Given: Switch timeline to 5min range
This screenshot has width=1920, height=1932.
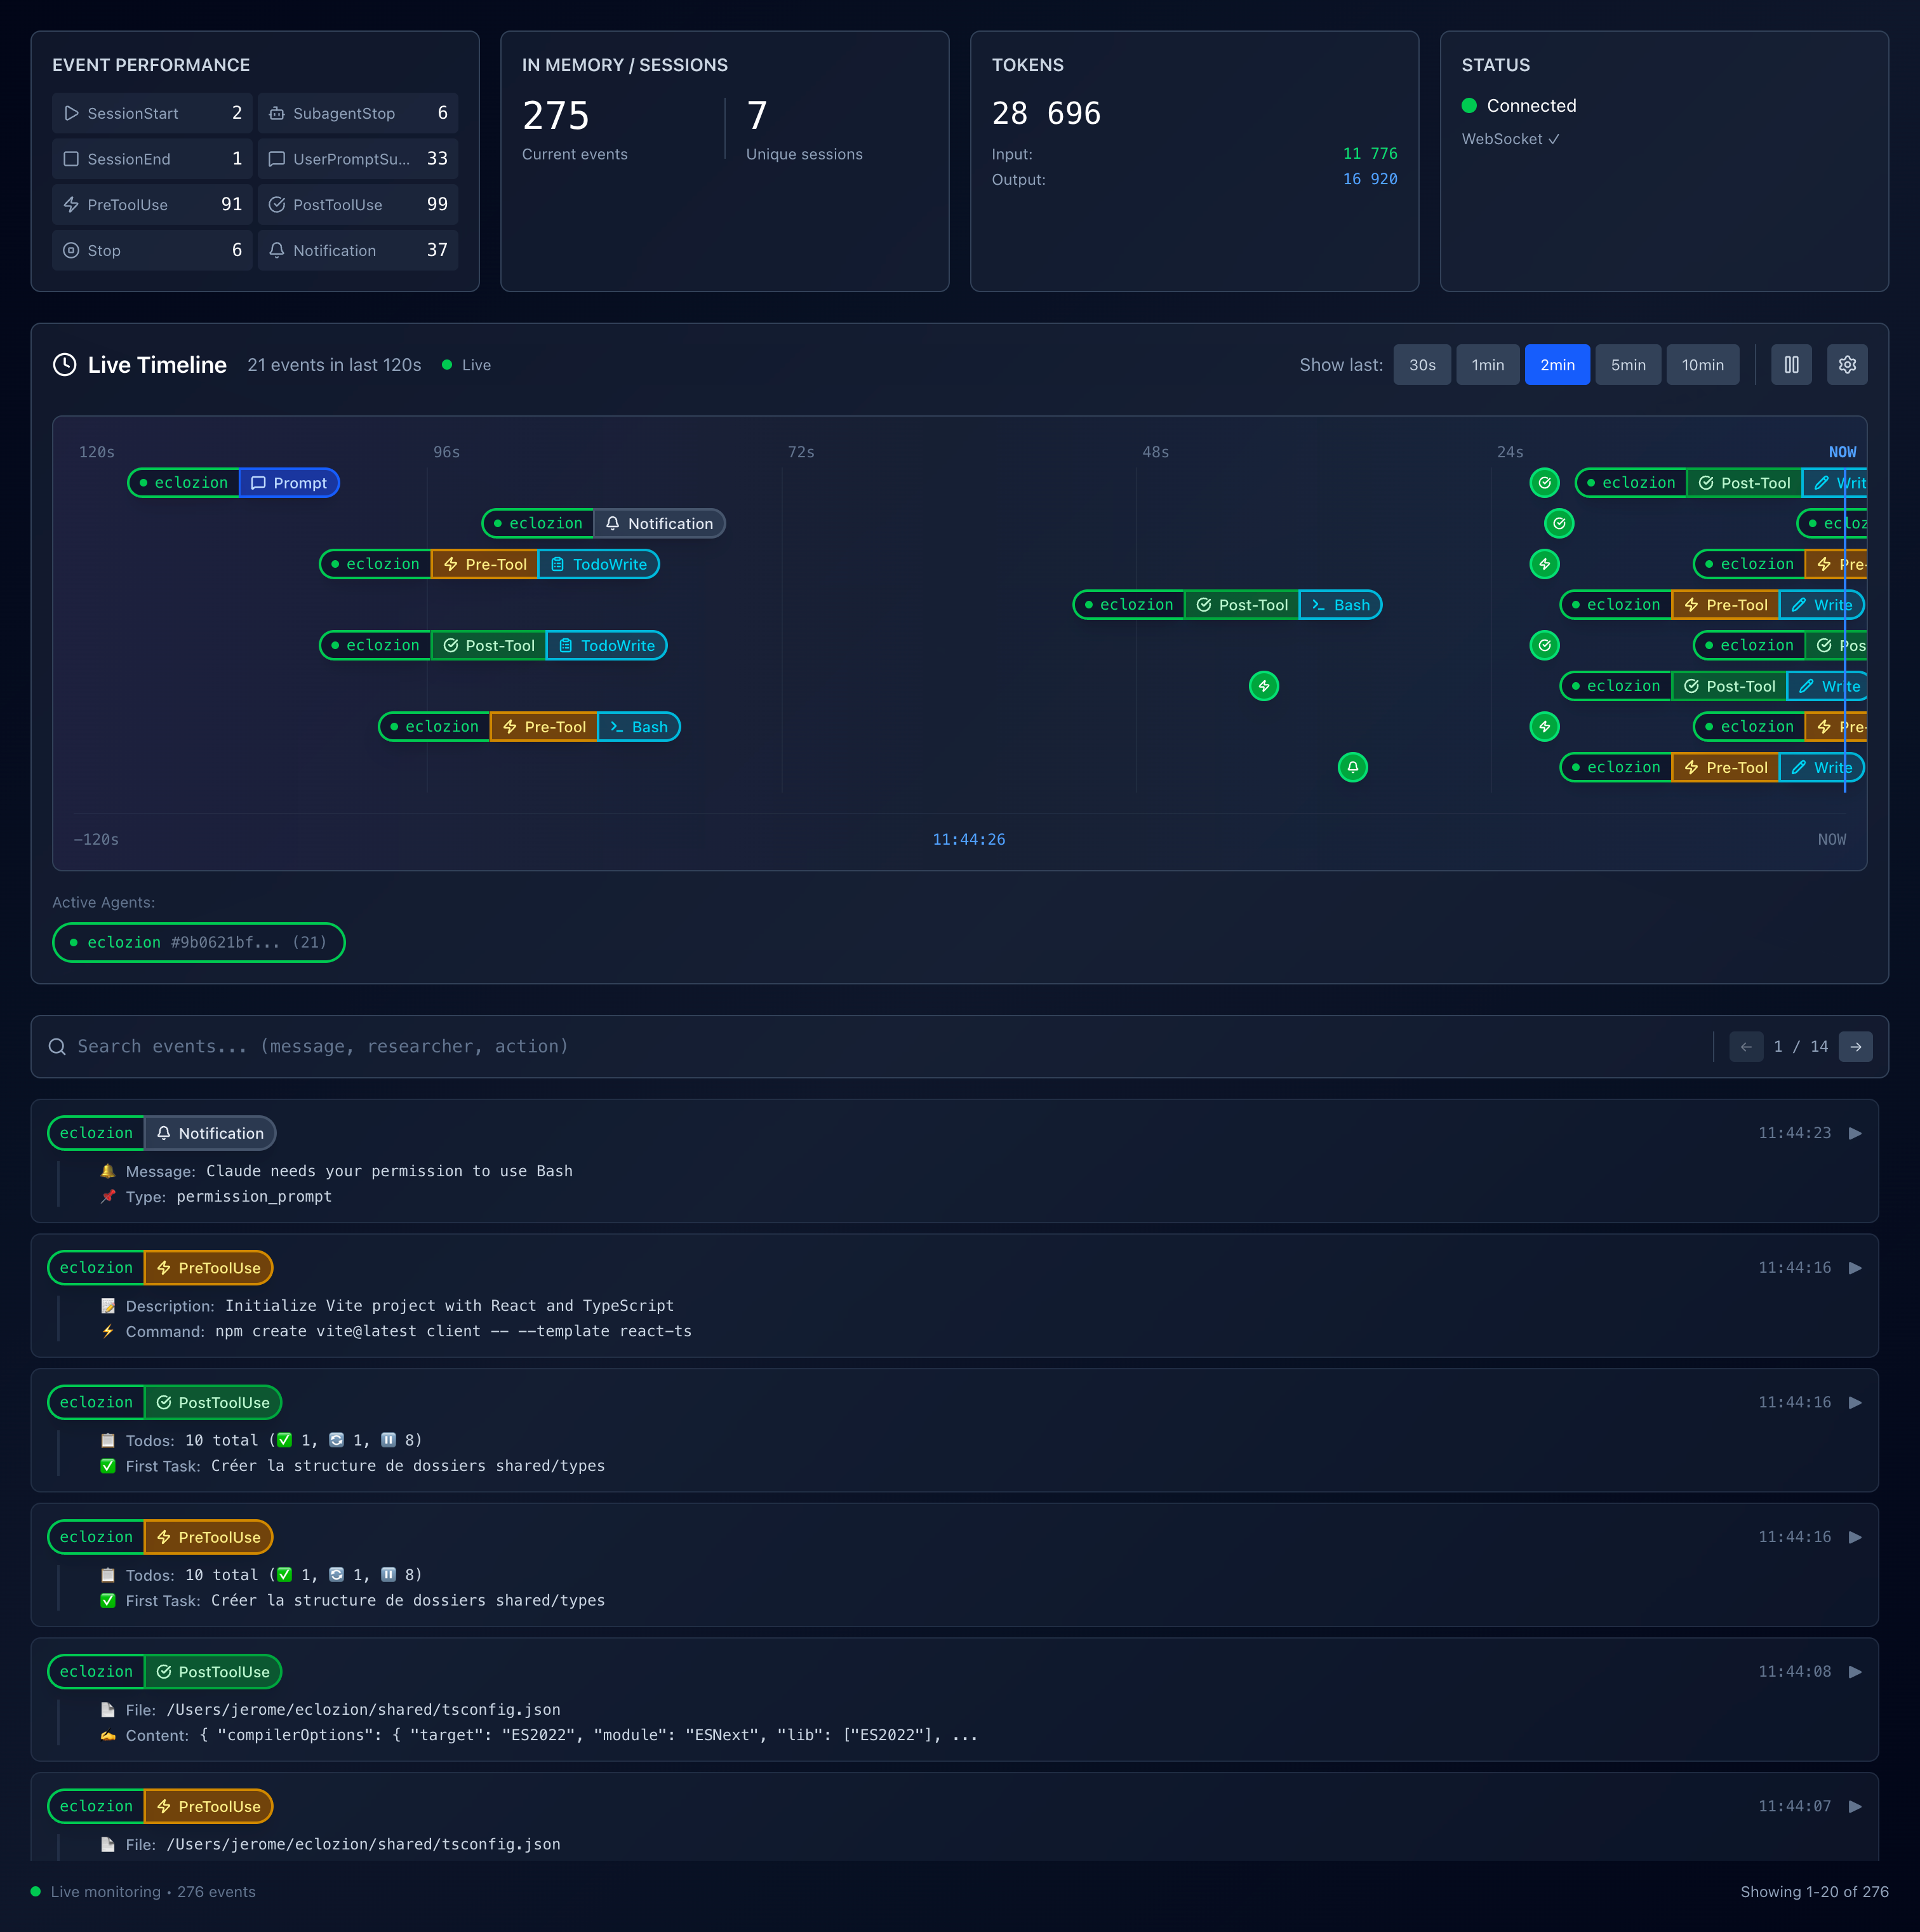Looking at the screenshot, I should pyautogui.click(x=1628, y=365).
